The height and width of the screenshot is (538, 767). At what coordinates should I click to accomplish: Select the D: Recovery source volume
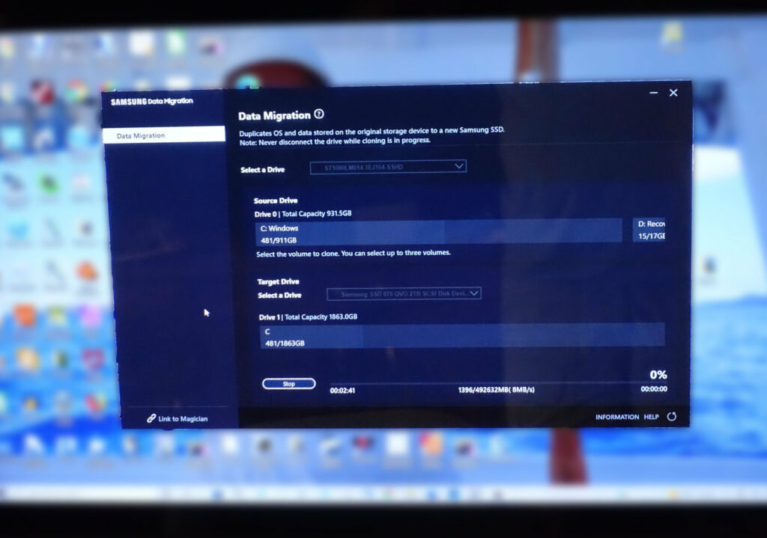click(649, 230)
